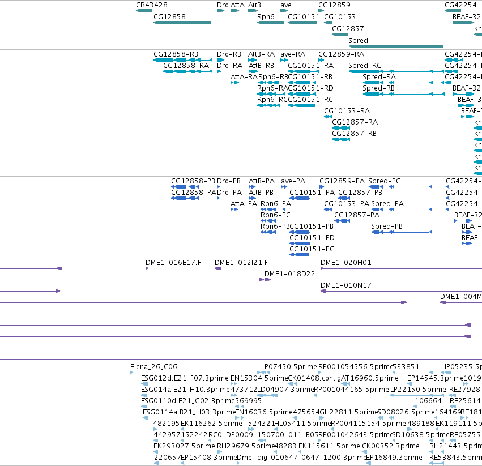
Task: Click EST label SD10638.5prime
Action: tap(421, 435)
